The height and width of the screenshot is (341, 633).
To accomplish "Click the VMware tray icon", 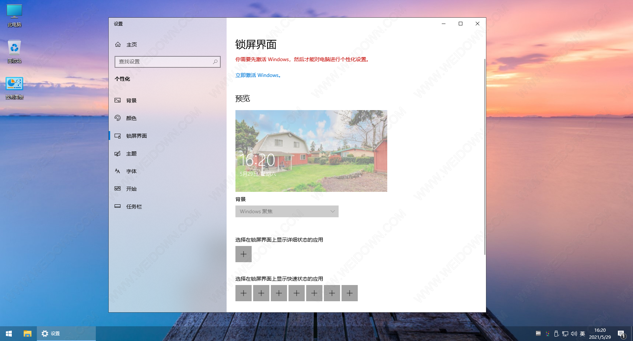I will tap(538, 334).
